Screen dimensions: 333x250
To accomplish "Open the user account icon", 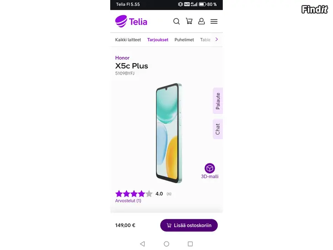I will coord(201,21).
